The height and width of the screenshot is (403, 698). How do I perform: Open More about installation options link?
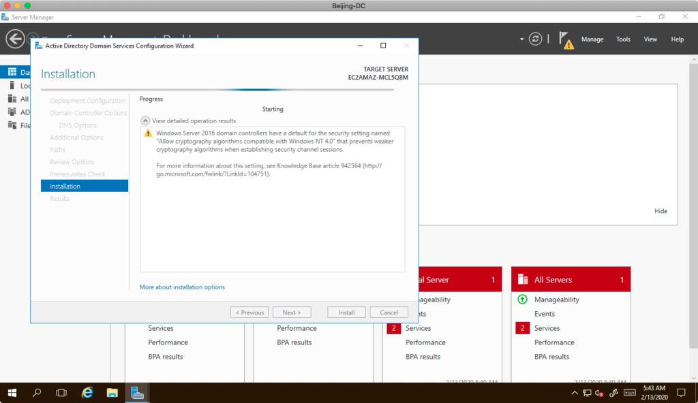click(x=182, y=287)
